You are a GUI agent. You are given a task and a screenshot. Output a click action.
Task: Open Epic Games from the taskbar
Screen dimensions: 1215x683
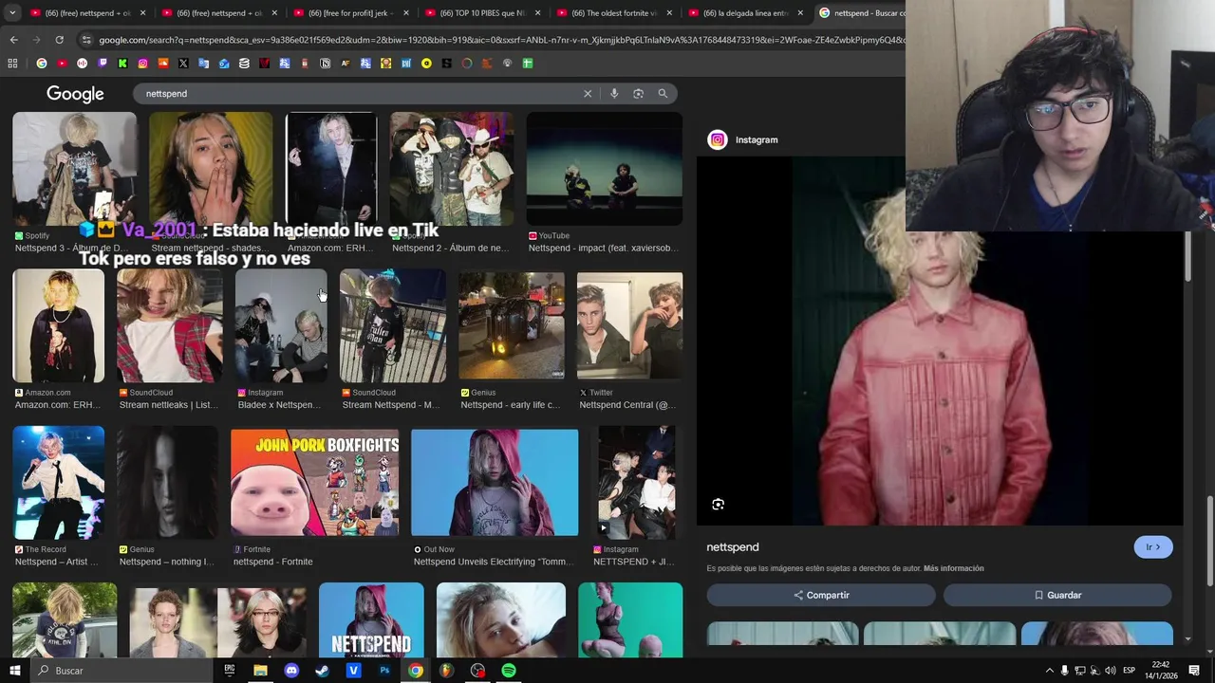(229, 671)
